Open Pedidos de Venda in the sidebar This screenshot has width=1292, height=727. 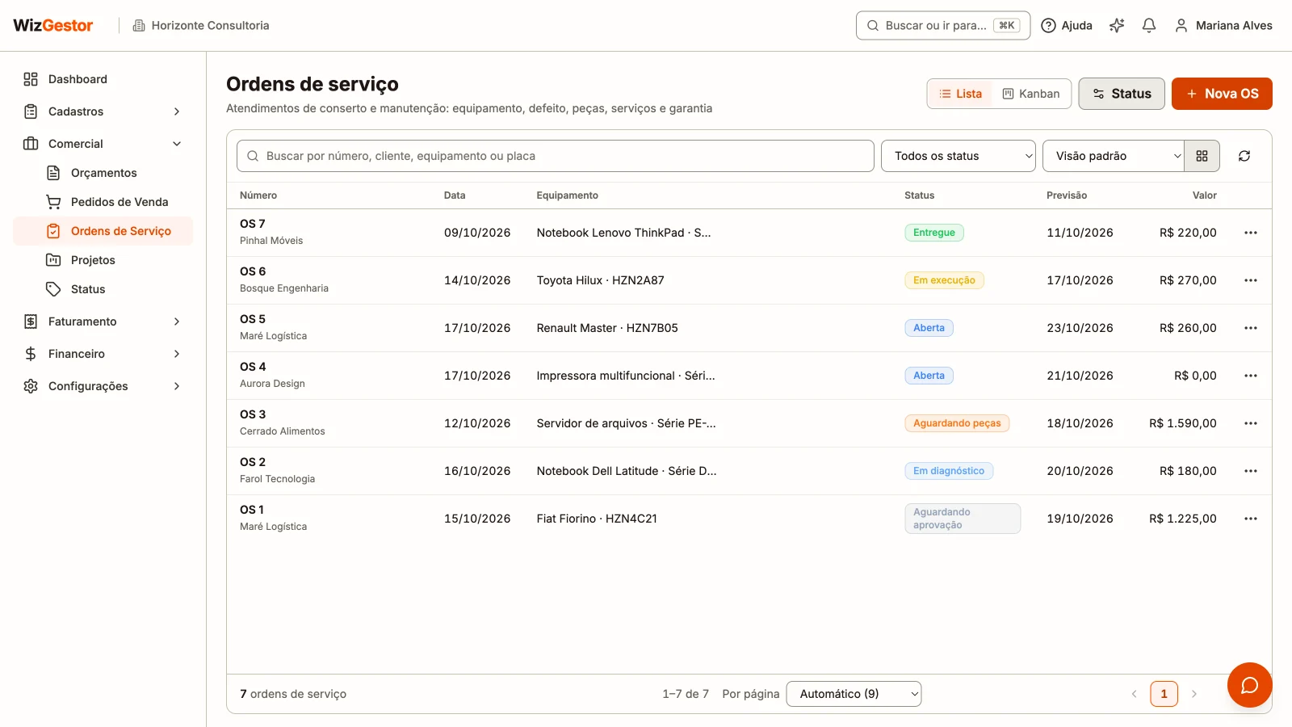[x=103, y=202]
